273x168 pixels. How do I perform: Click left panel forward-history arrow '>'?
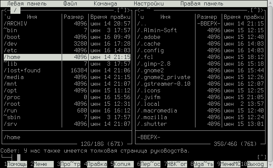pyautogui.click(x=129, y=10)
